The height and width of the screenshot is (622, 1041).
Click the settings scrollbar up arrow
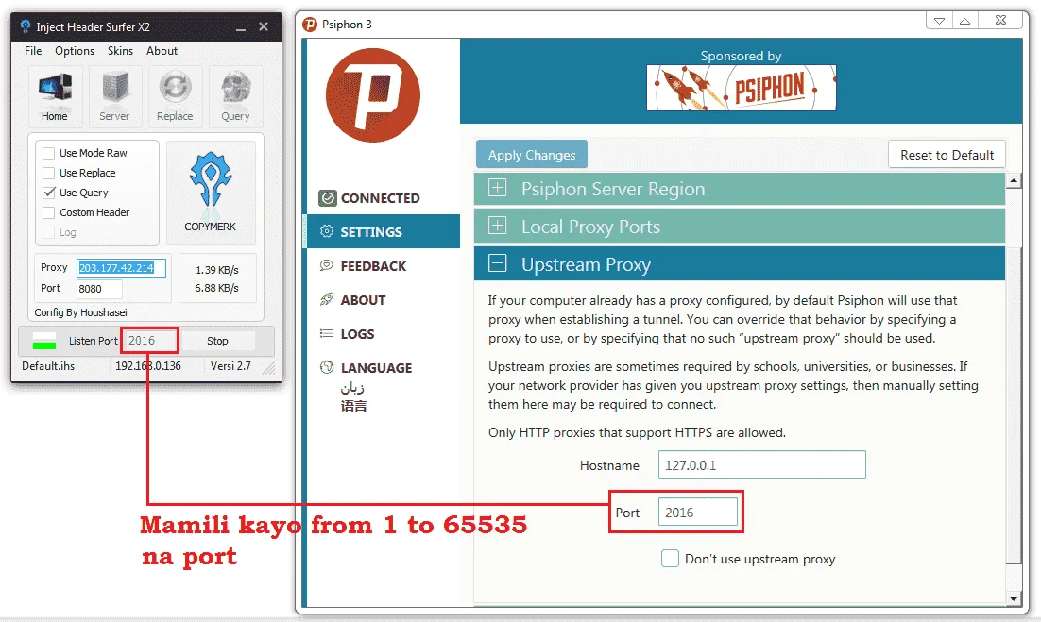pyautogui.click(x=1013, y=180)
